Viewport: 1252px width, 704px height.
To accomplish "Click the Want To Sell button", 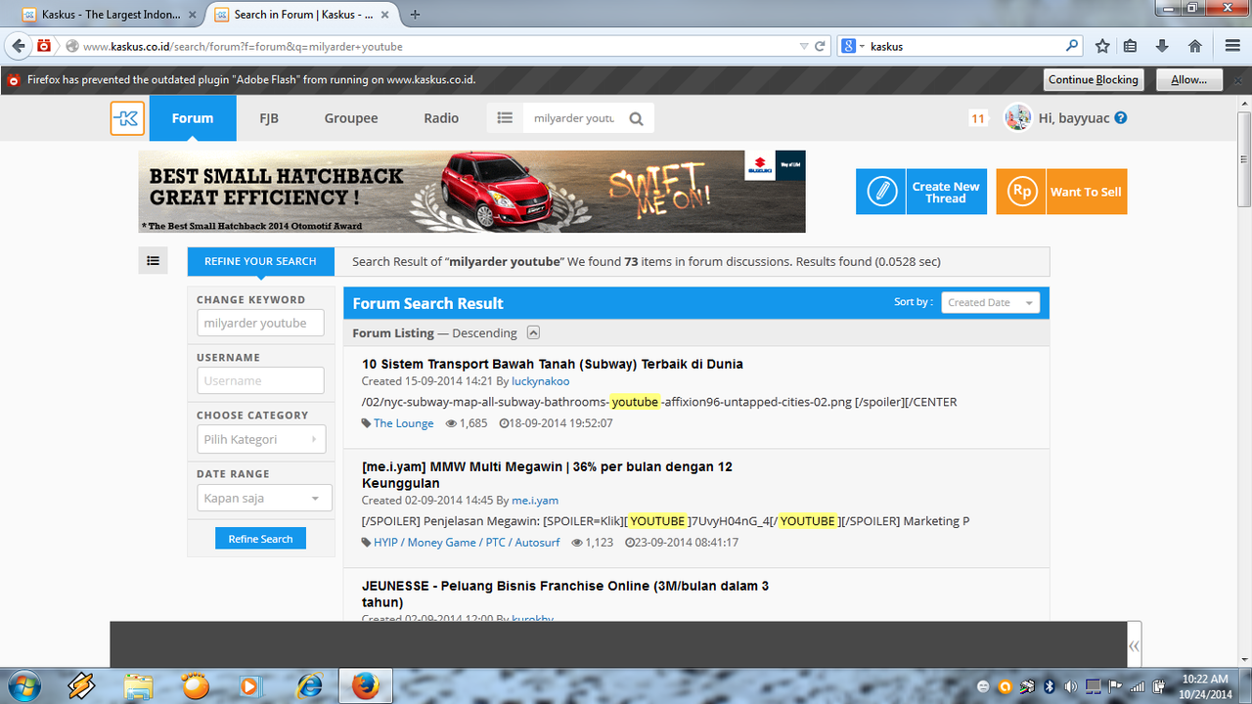I will pyautogui.click(x=1061, y=192).
